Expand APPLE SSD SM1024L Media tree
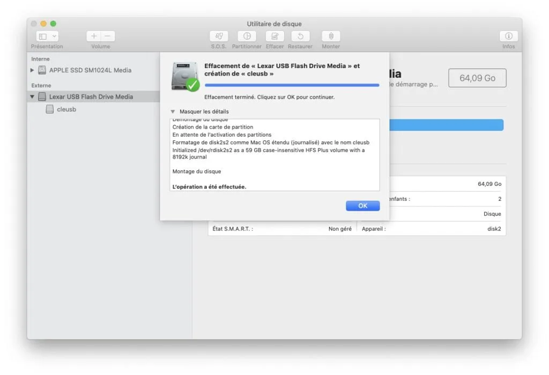 32,70
